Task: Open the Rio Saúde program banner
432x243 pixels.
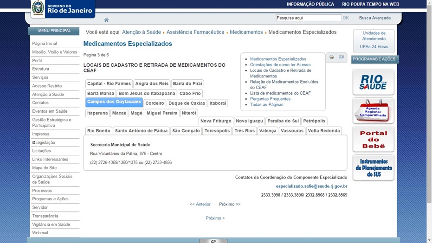Action: point(373,83)
